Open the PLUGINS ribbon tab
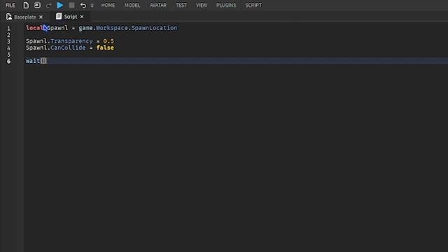The image size is (448, 252). [226, 5]
